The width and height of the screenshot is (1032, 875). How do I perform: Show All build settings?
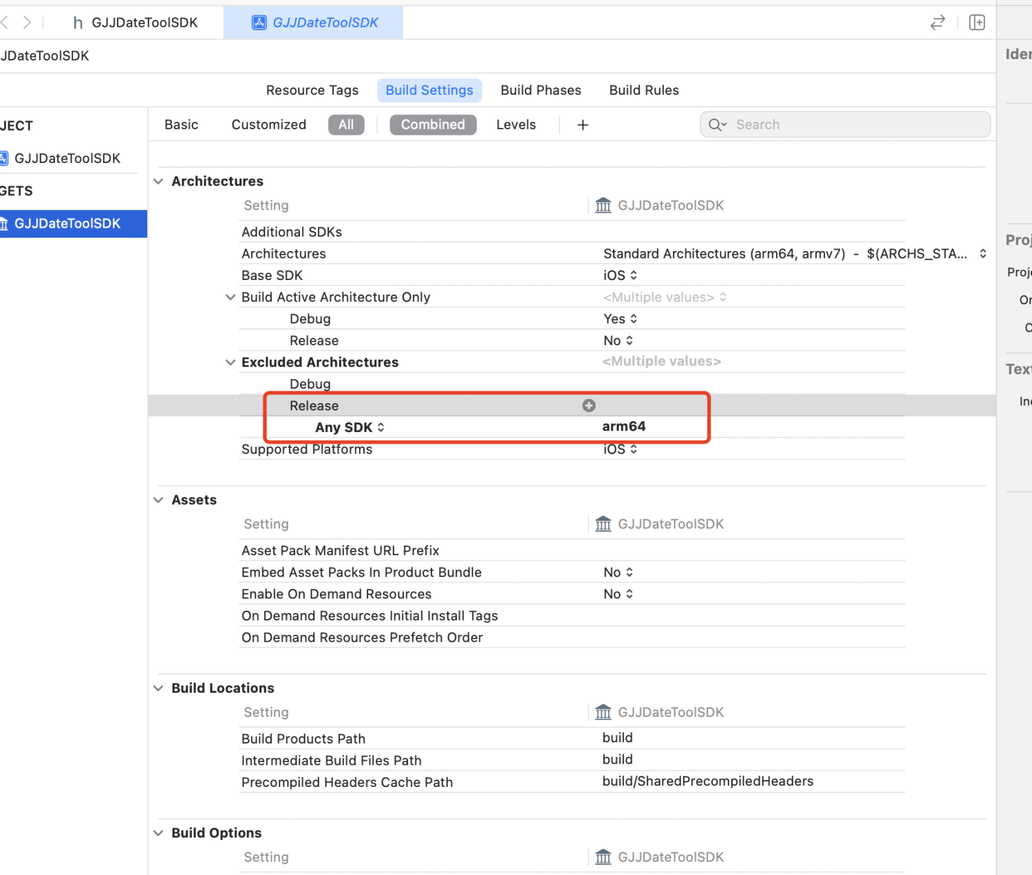coord(346,125)
